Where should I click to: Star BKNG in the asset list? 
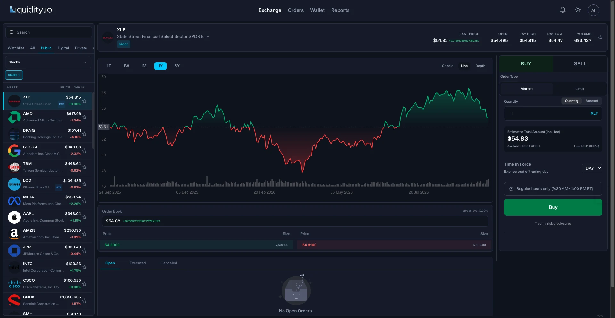(x=84, y=134)
